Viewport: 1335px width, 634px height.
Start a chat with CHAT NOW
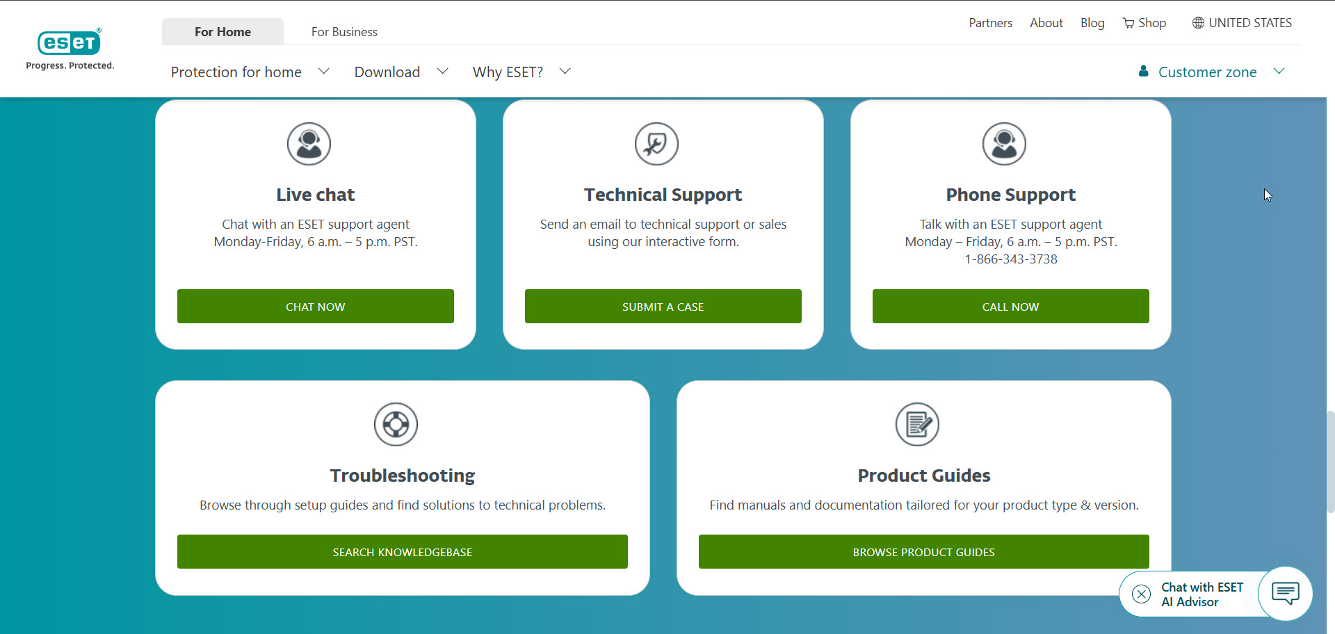click(316, 307)
